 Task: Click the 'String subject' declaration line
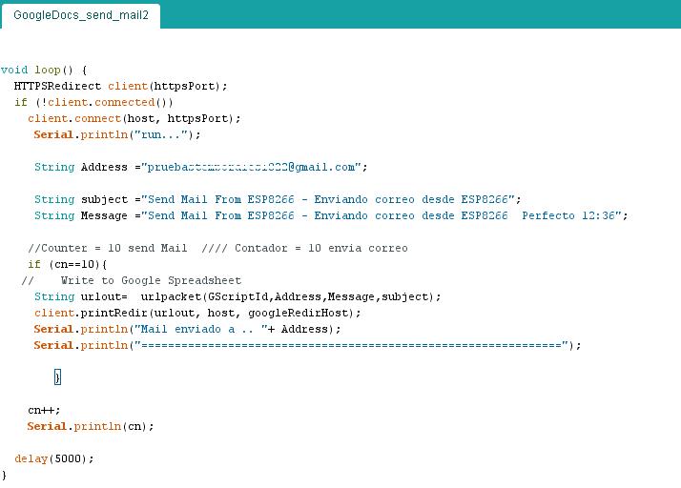278,200
